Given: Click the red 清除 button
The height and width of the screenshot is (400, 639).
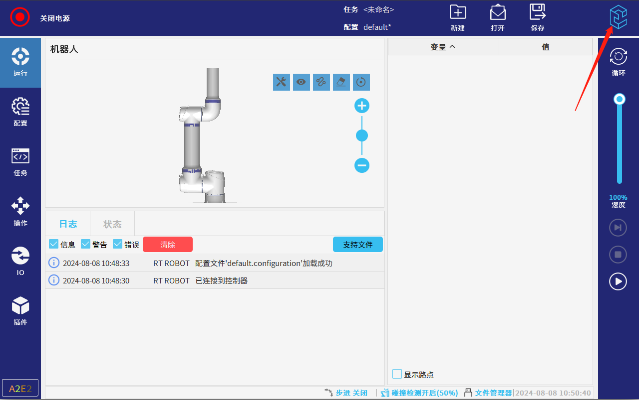Looking at the screenshot, I should click(168, 245).
